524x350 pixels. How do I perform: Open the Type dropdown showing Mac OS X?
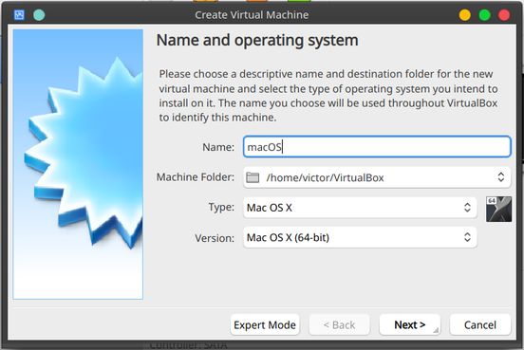pyautogui.click(x=360, y=208)
